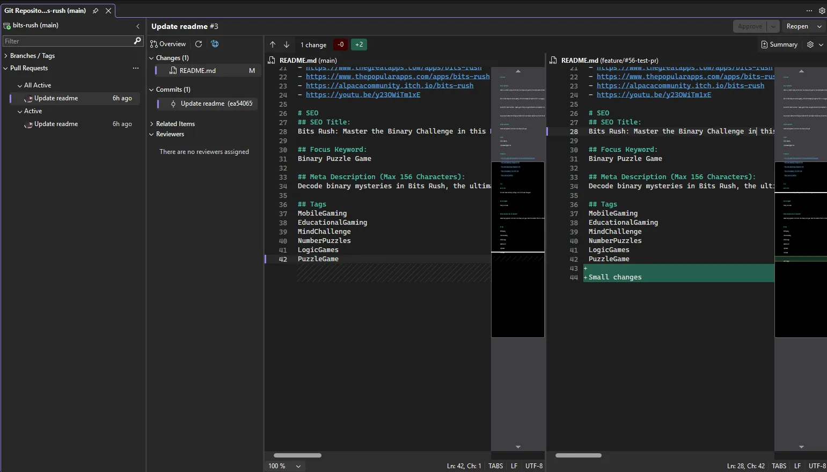Go to previous change arrow
Screen dimensions: 827x472
[273, 45]
